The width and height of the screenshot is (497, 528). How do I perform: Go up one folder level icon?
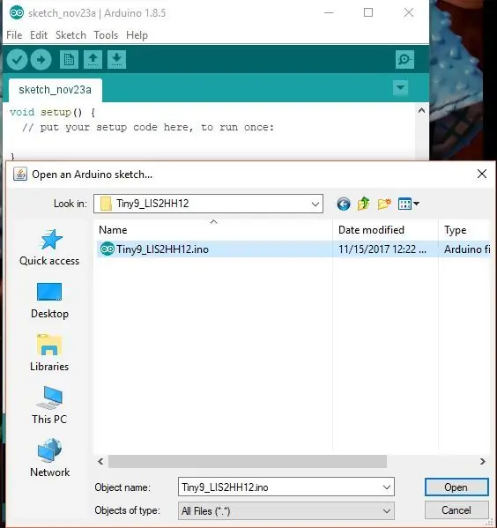point(364,204)
